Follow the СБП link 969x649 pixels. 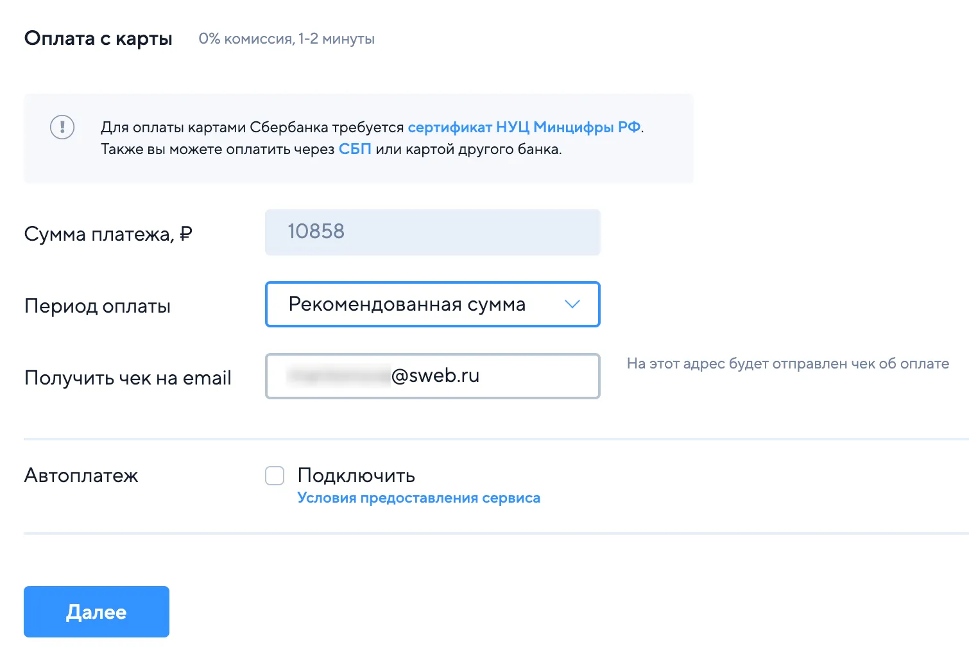click(354, 149)
